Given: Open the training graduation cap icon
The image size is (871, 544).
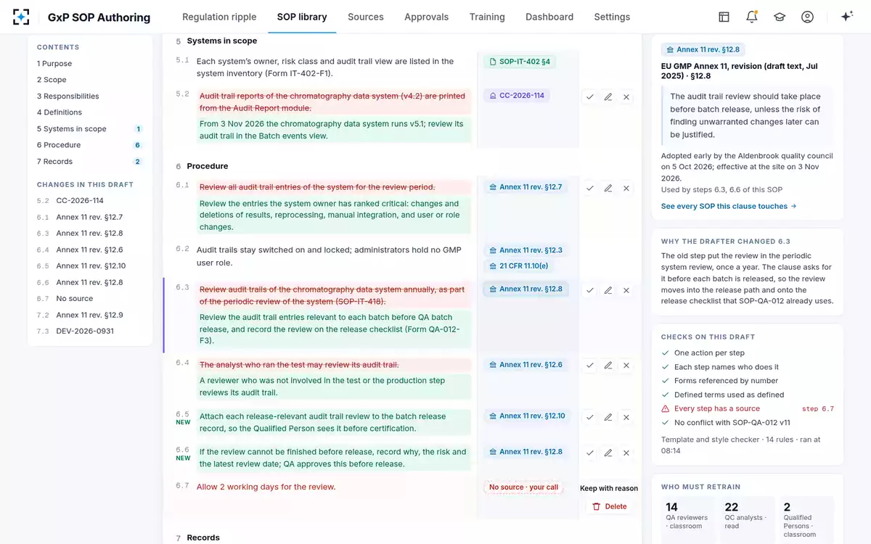Looking at the screenshot, I should 780,17.
